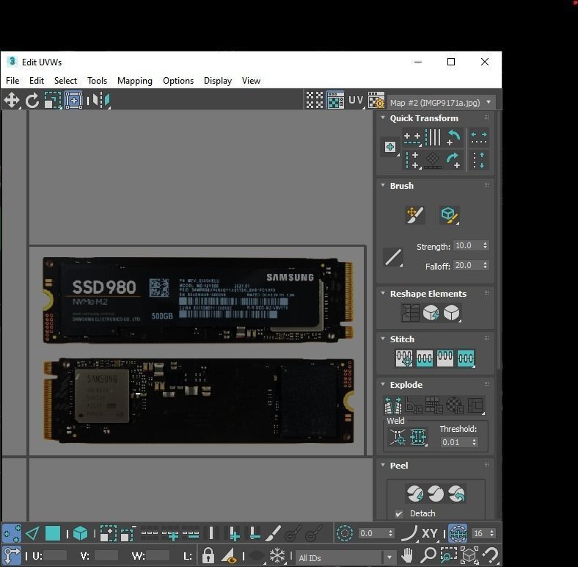Screen dimensions: 578x567
Task: Open the All IDs material dropdown
Action: pyautogui.click(x=345, y=557)
